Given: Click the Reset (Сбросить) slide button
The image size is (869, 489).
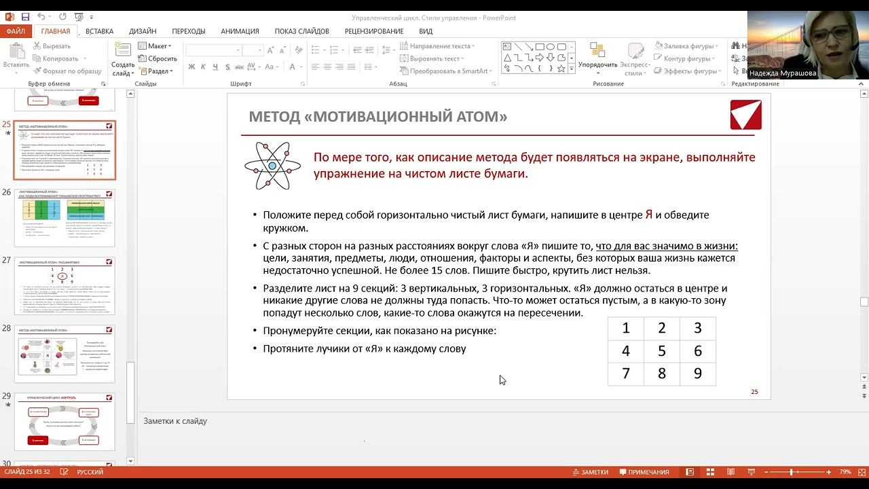Looking at the screenshot, I should click(158, 58).
